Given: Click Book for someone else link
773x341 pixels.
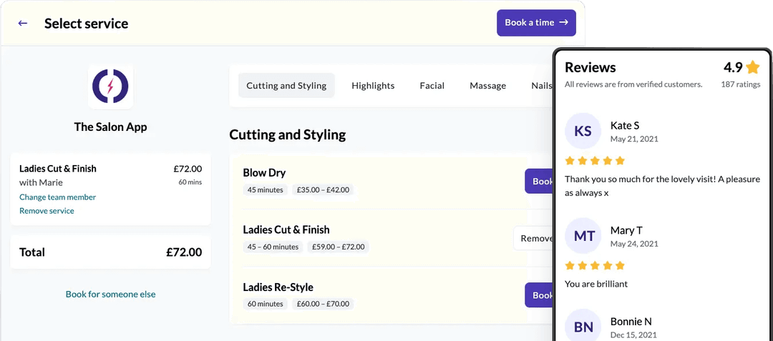Looking at the screenshot, I should tap(110, 294).
